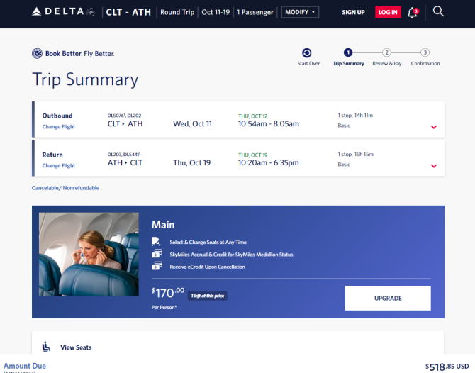Image resolution: width=475 pixels, height=373 pixels.
Task: Open notifications bell icon
Action: [413, 13]
